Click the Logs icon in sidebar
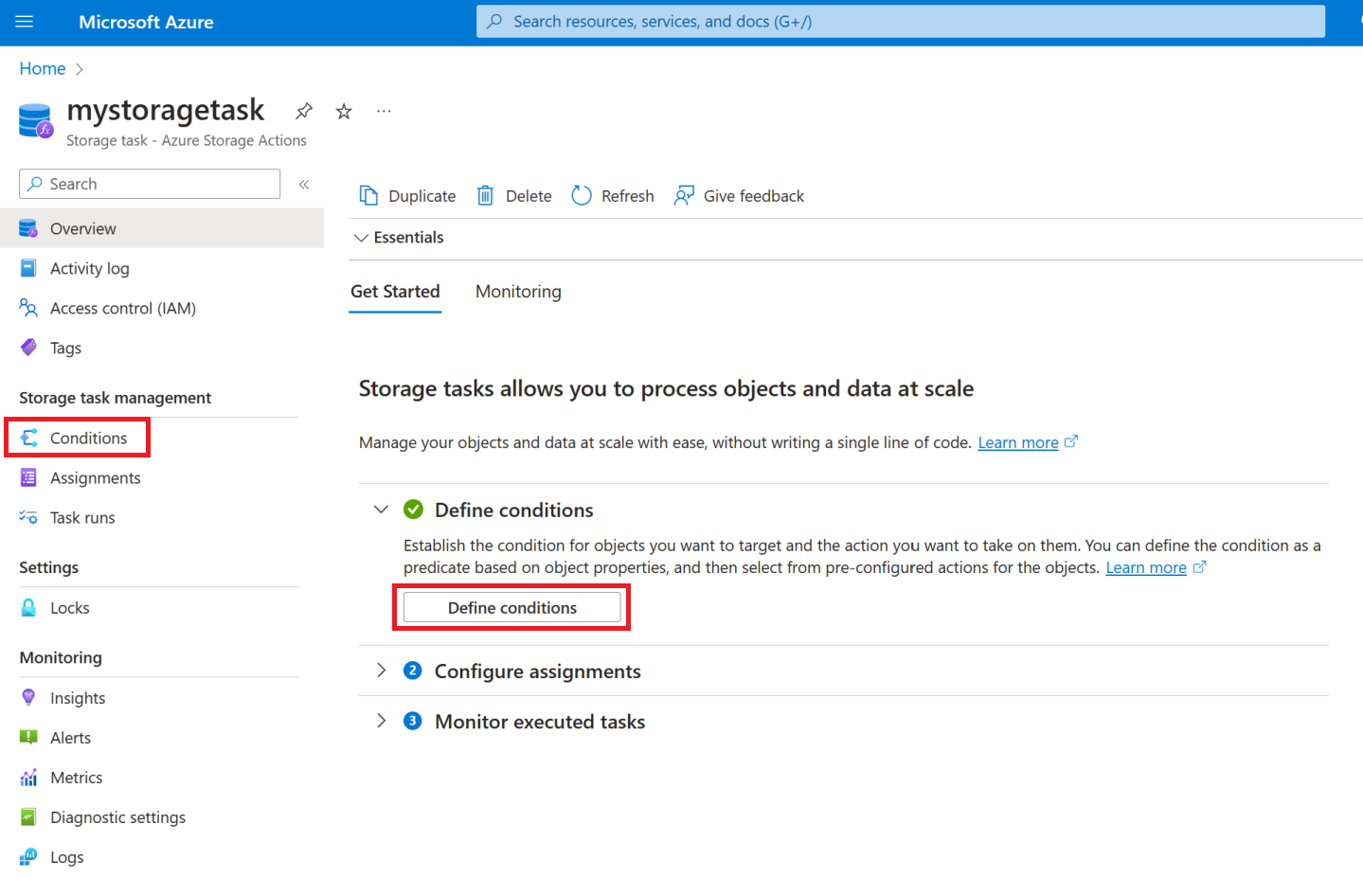This screenshot has width=1363, height=877. 28,856
